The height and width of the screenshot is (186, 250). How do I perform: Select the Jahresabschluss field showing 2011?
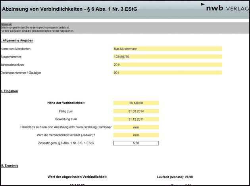(167, 65)
